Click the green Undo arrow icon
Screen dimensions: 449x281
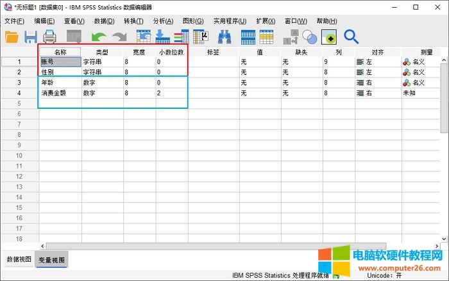99,36
